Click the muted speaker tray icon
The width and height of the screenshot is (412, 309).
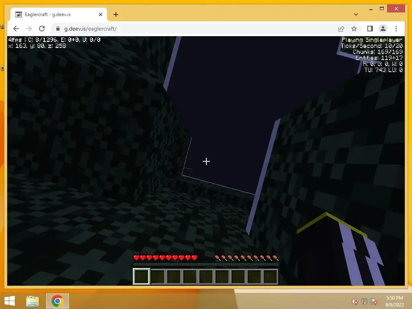(x=355, y=301)
